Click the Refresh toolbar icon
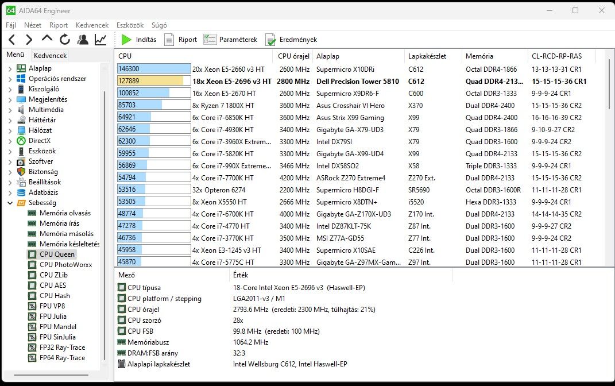This screenshot has height=386, width=615. [x=65, y=40]
